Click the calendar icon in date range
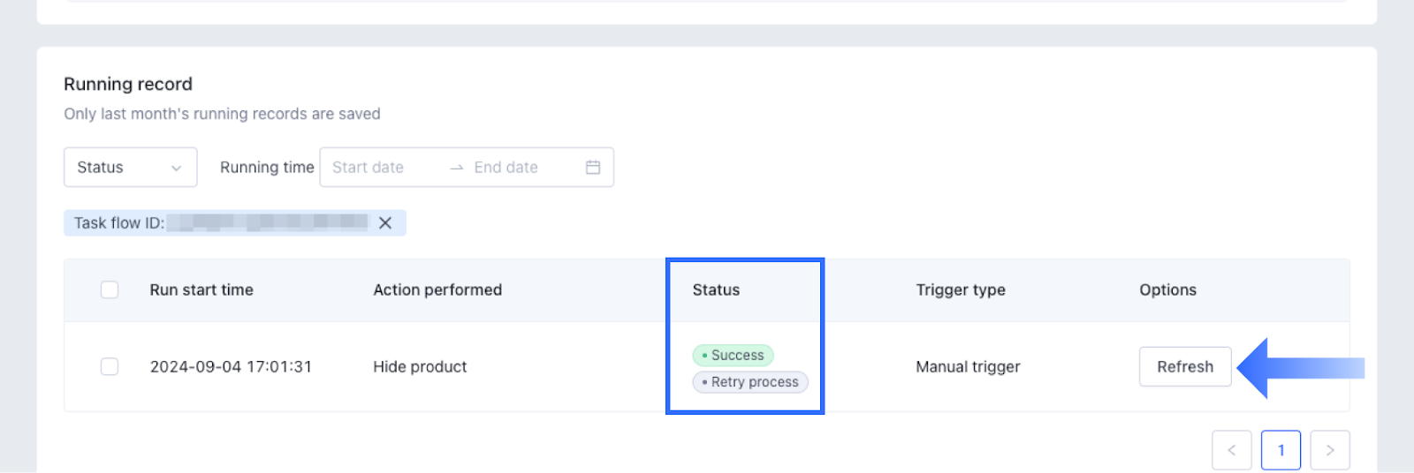Viewport: 1414px width, 473px height. click(x=593, y=167)
